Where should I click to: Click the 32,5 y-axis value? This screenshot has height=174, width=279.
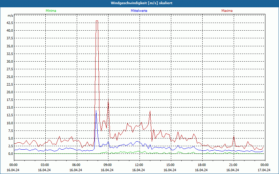pyautogui.click(x=10, y=54)
